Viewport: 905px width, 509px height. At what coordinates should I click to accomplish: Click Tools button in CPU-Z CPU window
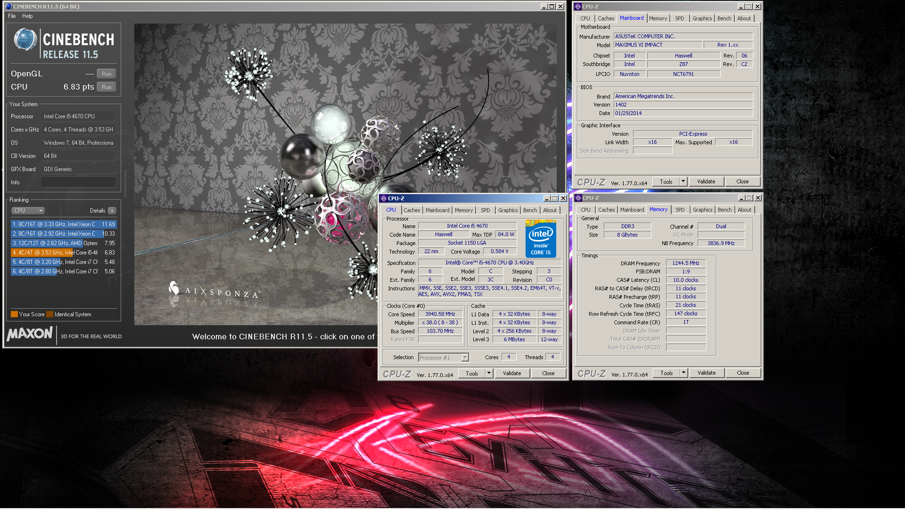pyautogui.click(x=472, y=373)
